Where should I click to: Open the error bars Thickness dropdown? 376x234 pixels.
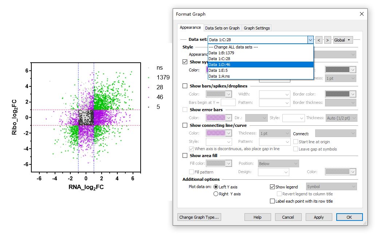tap(341, 118)
